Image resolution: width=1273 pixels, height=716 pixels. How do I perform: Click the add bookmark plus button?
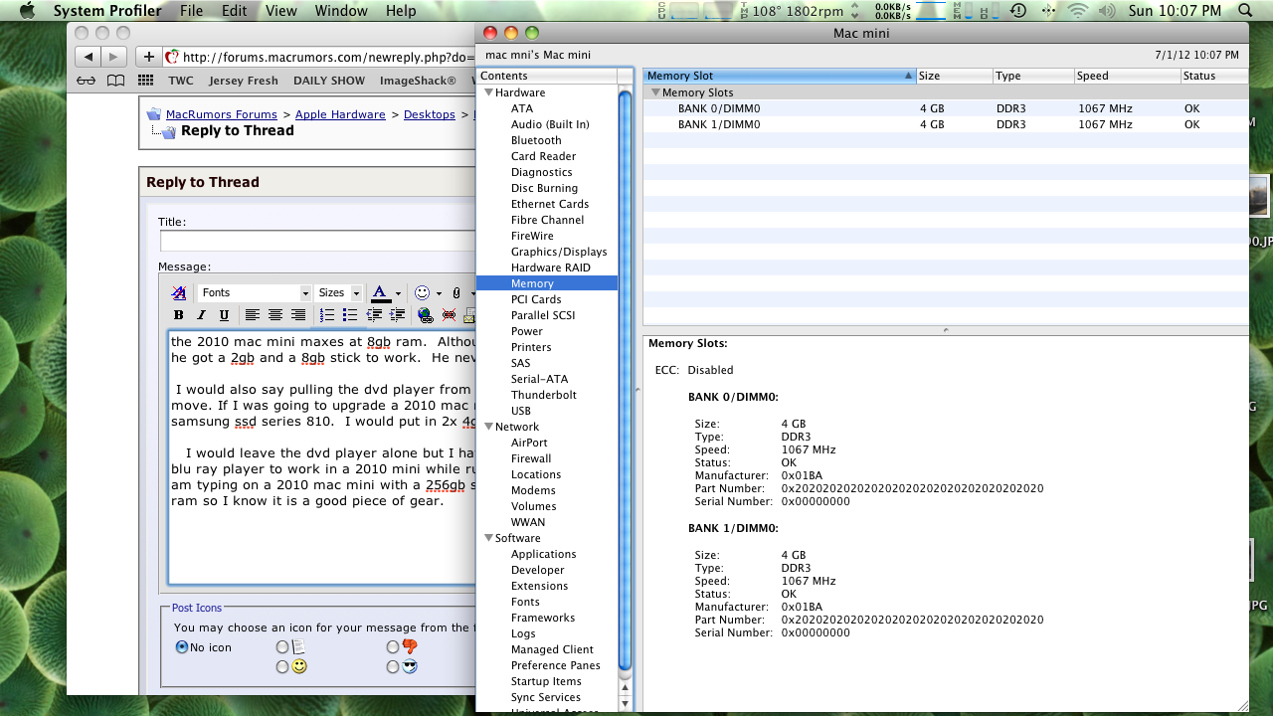(x=149, y=57)
